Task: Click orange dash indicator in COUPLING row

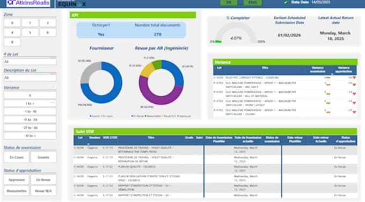Action: click(x=328, y=78)
